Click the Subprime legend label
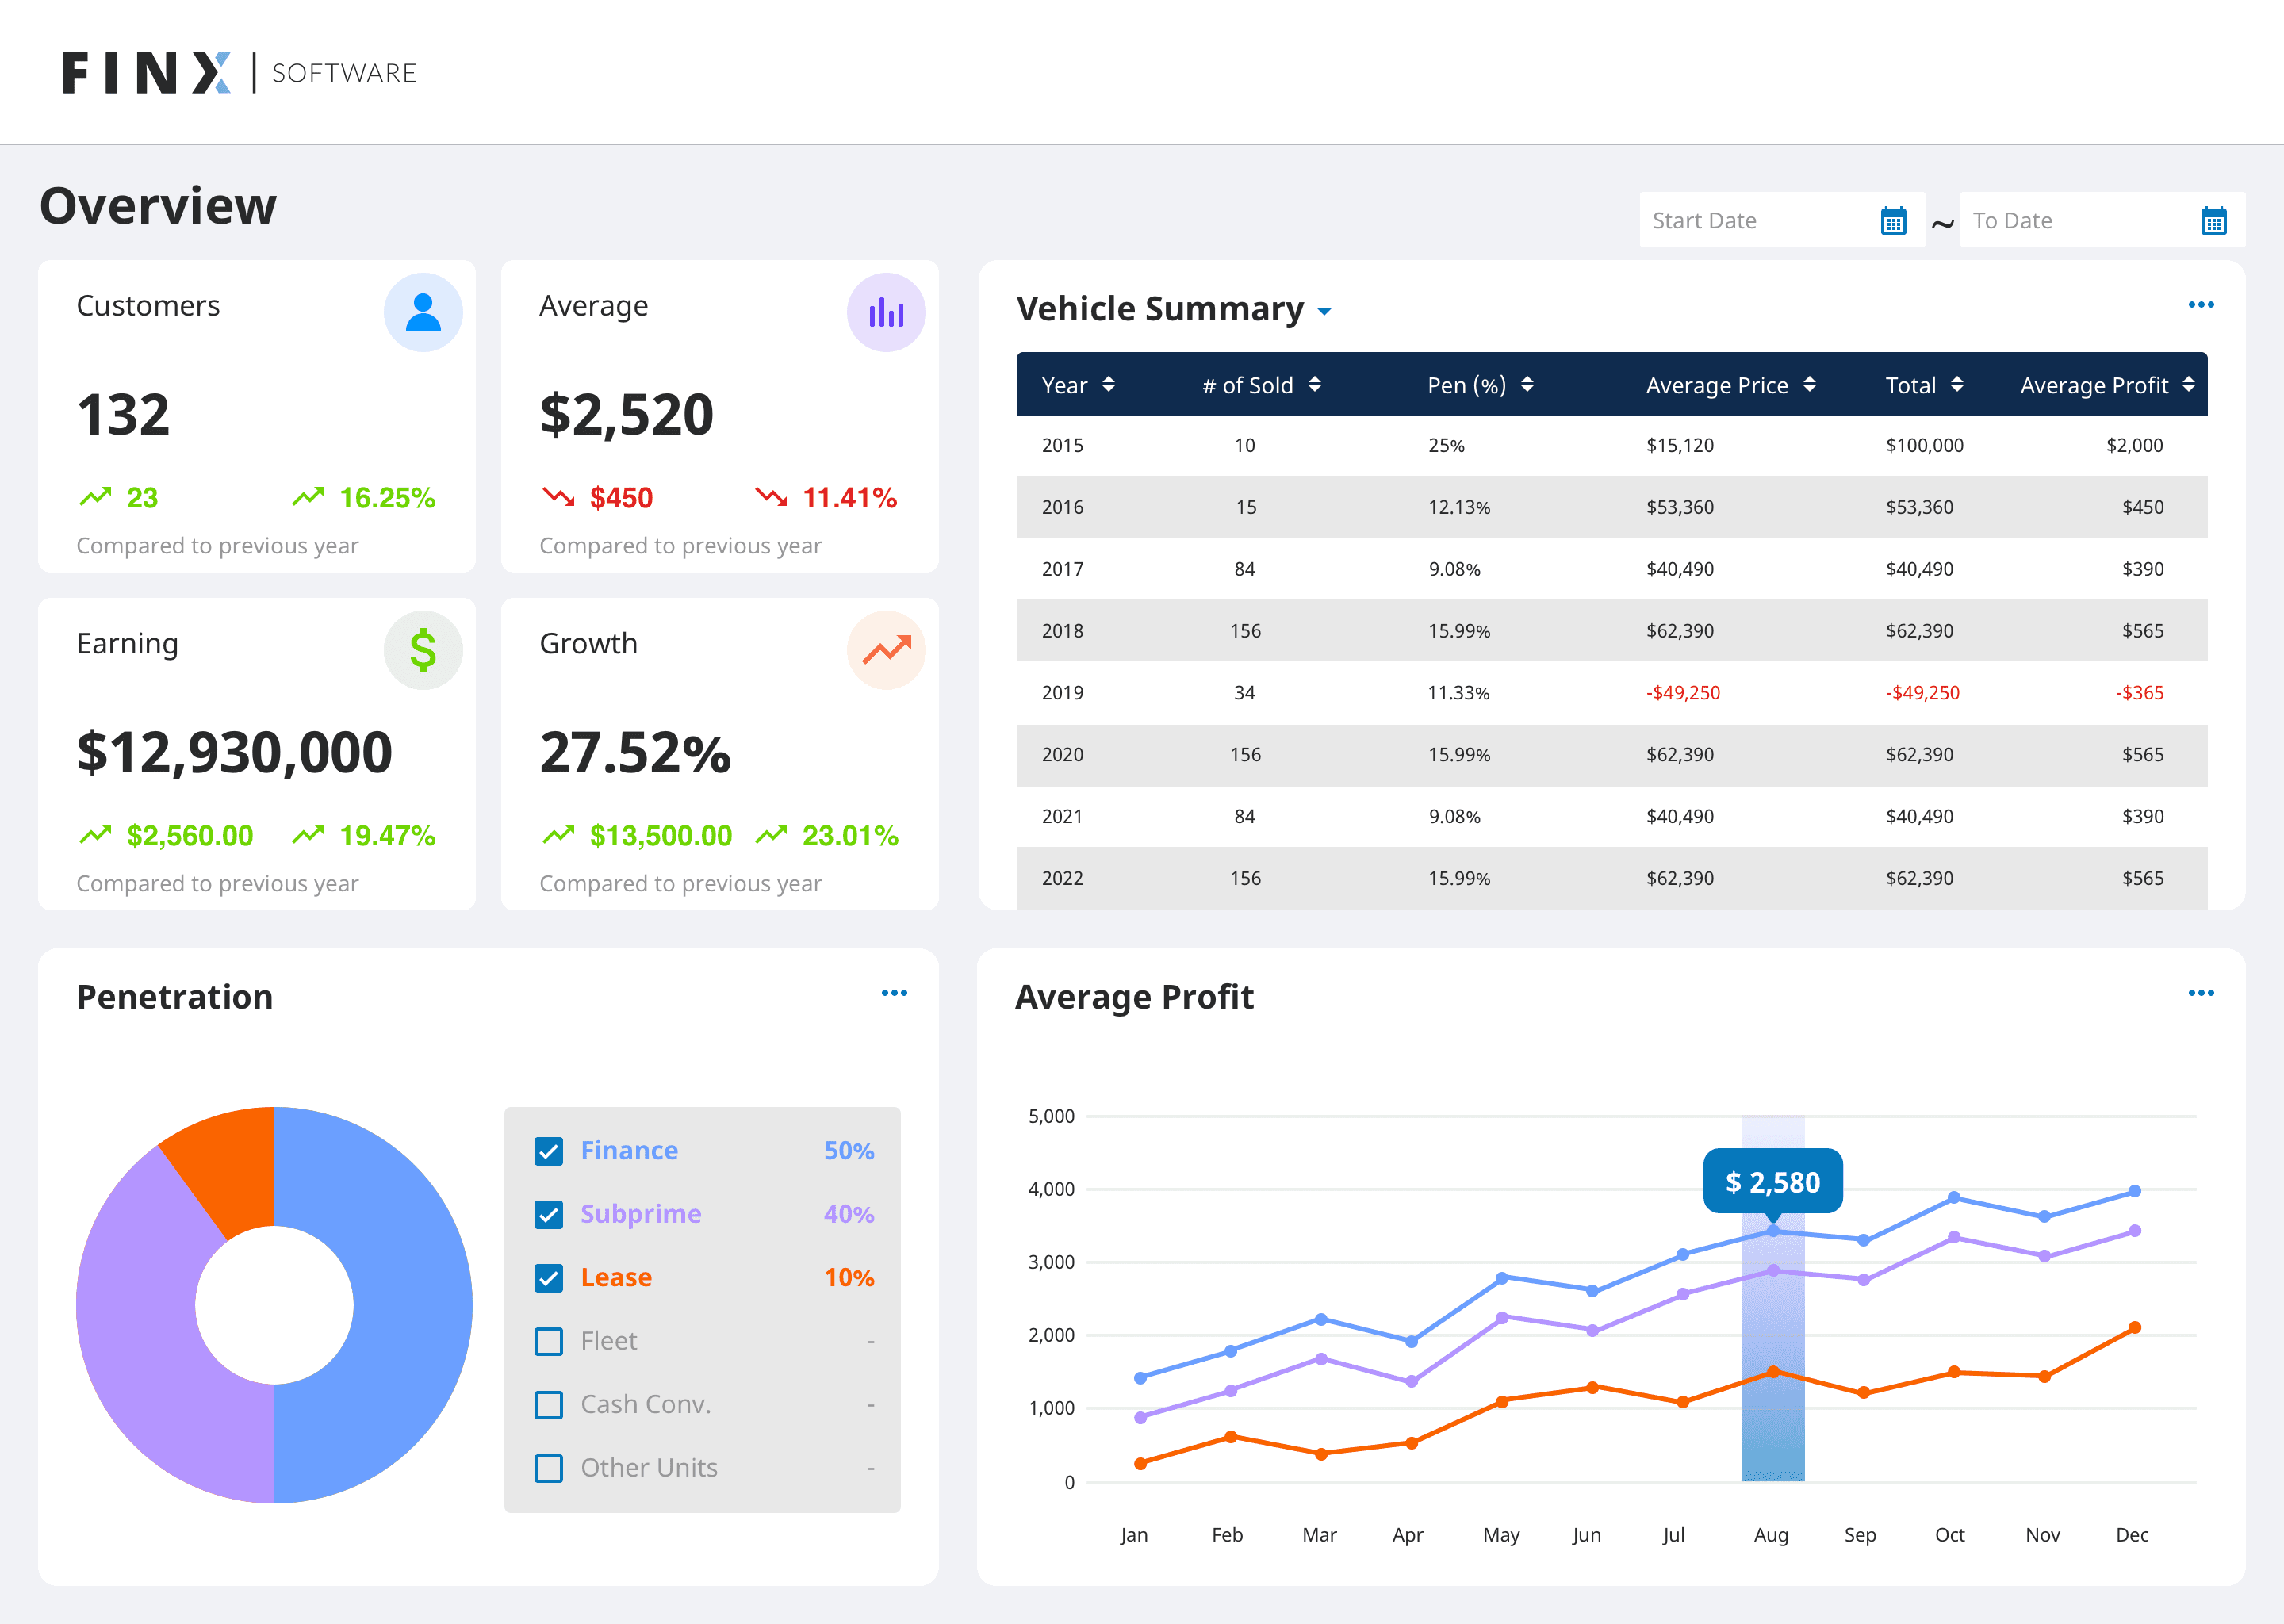 click(x=641, y=1214)
